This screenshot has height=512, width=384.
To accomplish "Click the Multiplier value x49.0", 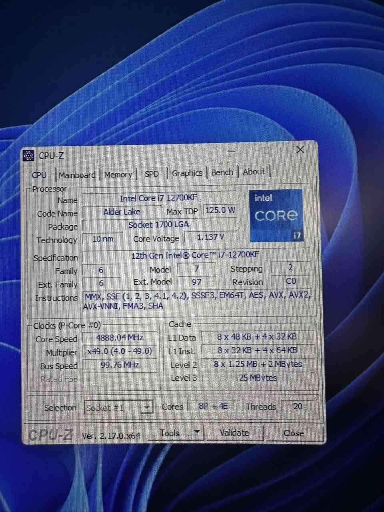I will point(120,351).
